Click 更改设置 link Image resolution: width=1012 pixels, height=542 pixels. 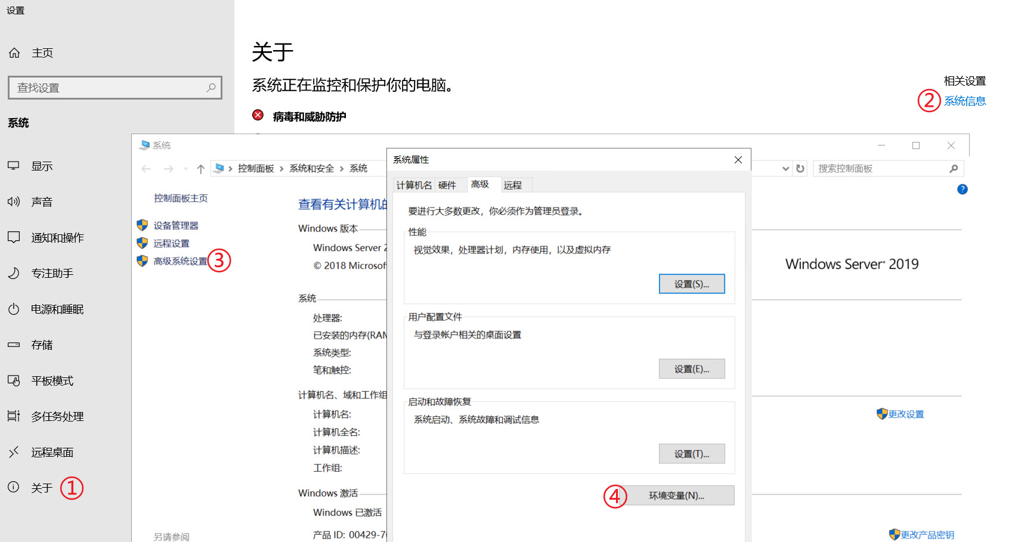906,414
